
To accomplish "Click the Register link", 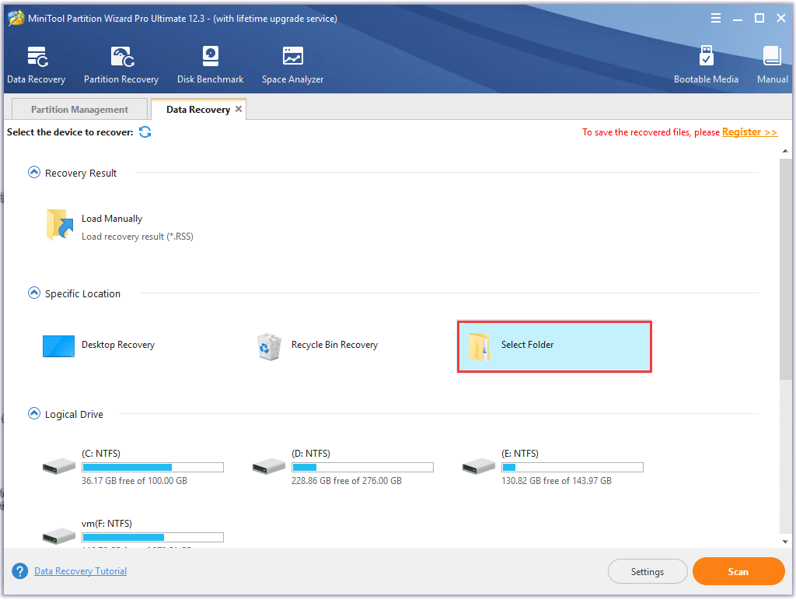I will (x=749, y=132).
